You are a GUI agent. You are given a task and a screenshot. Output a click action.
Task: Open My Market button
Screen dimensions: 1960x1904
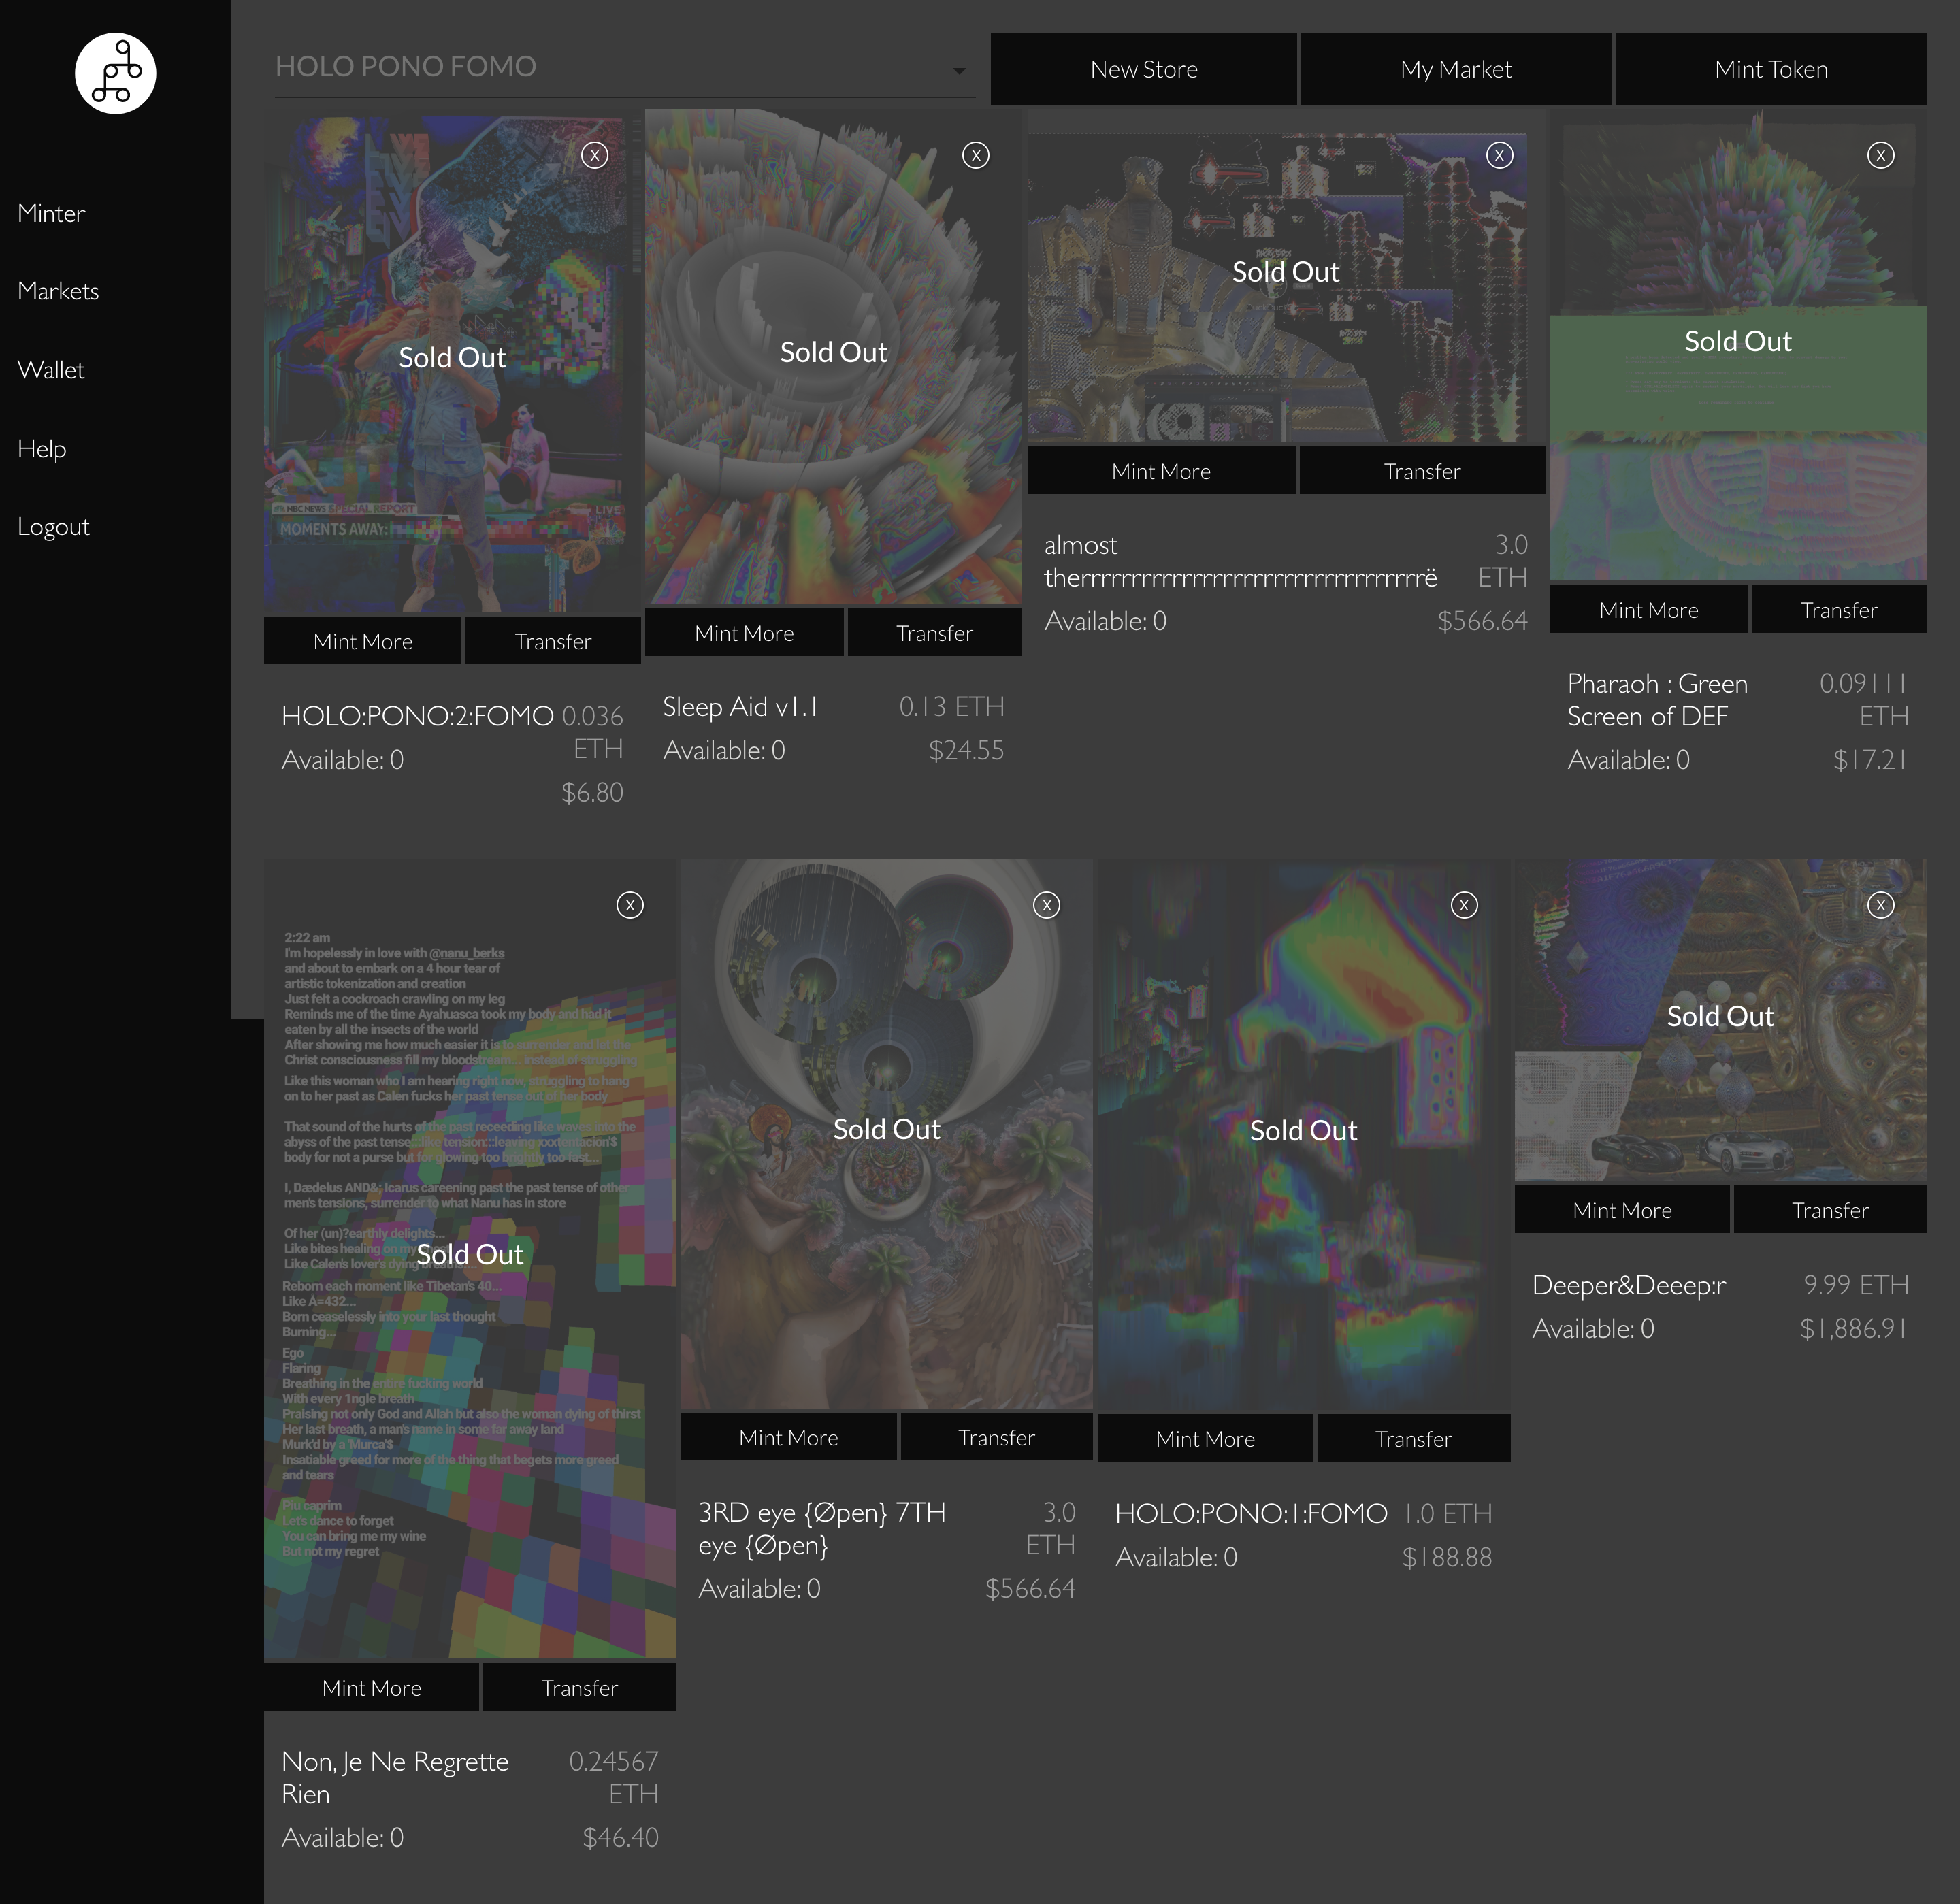click(x=1455, y=69)
